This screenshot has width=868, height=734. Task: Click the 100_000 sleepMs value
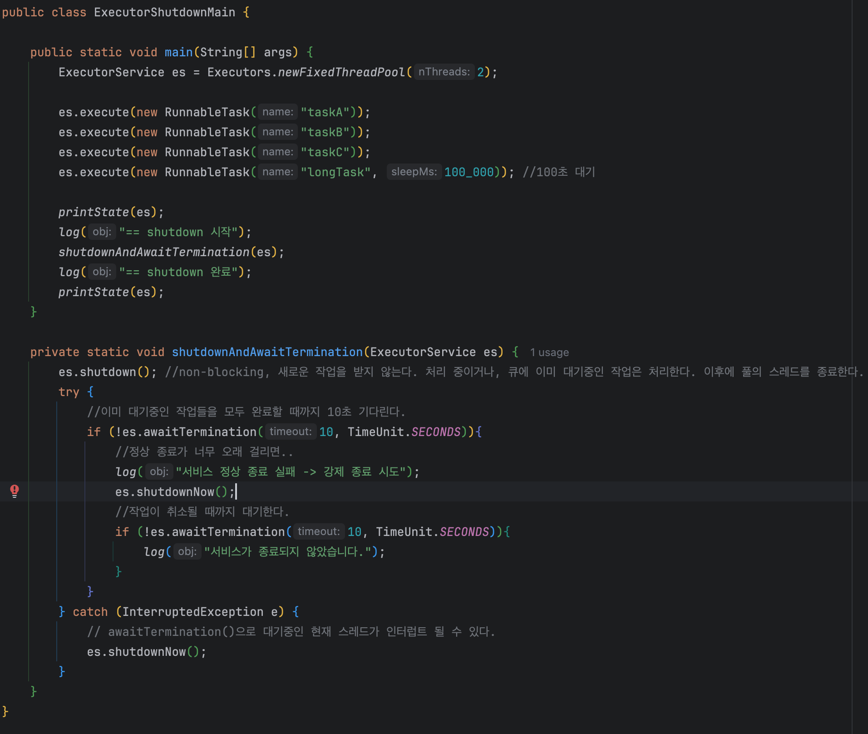click(469, 172)
